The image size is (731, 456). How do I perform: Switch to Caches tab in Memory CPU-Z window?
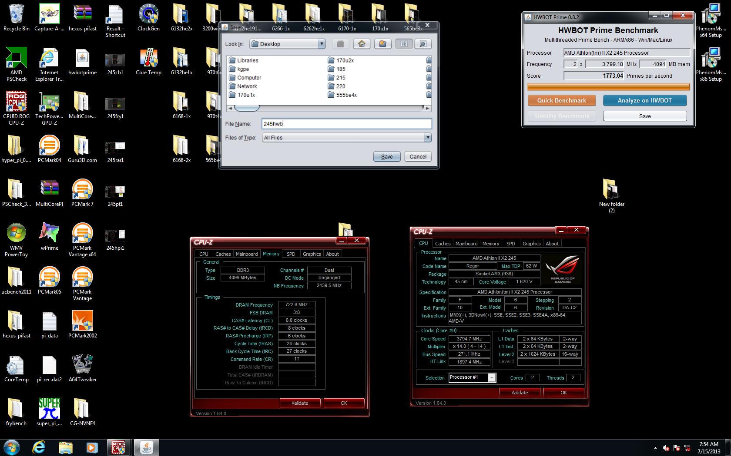(223, 254)
